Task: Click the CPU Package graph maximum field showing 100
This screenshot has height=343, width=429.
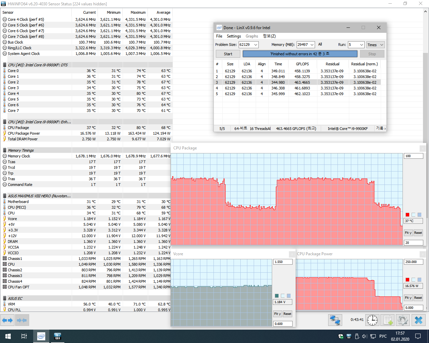Action: (x=413, y=156)
